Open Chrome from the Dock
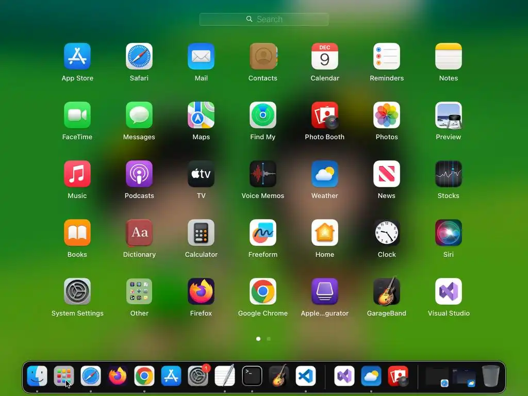This screenshot has width=528, height=396. pyautogui.click(x=144, y=376)
